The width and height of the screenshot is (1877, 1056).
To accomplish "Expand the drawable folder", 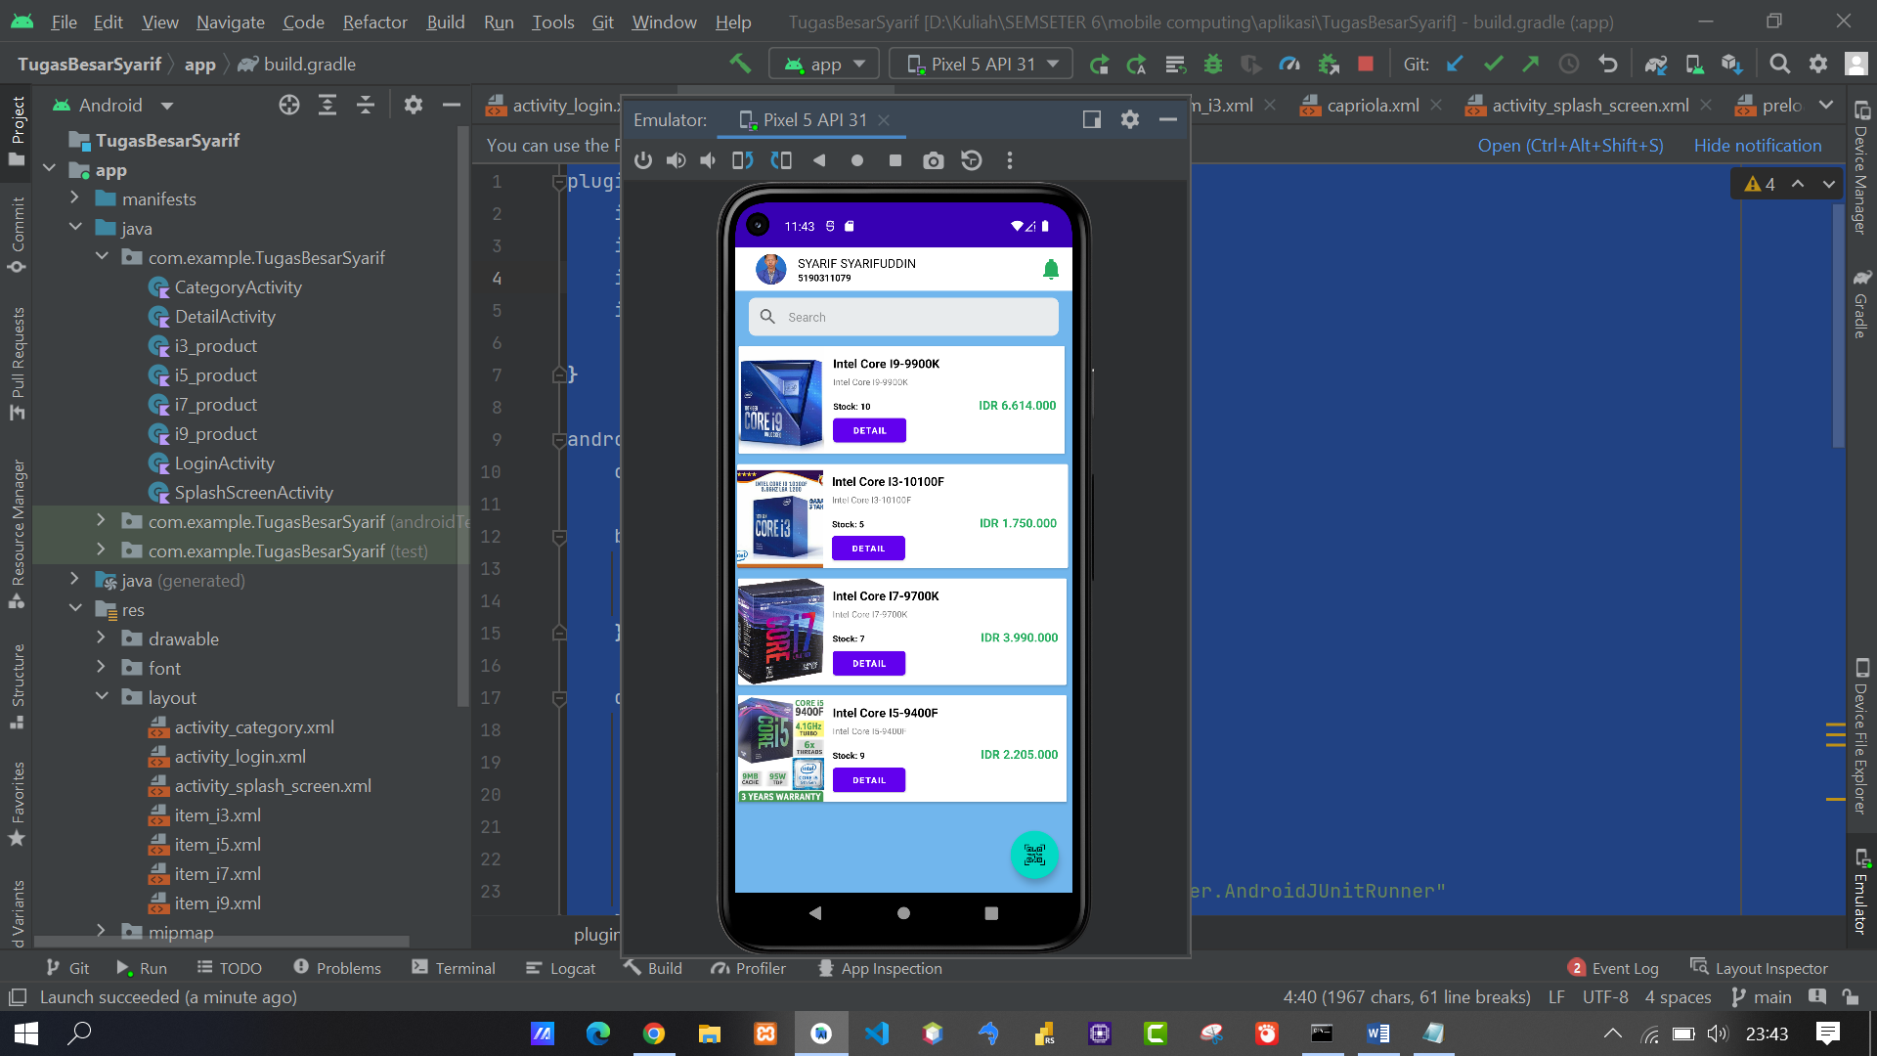I will pos(101,638).
